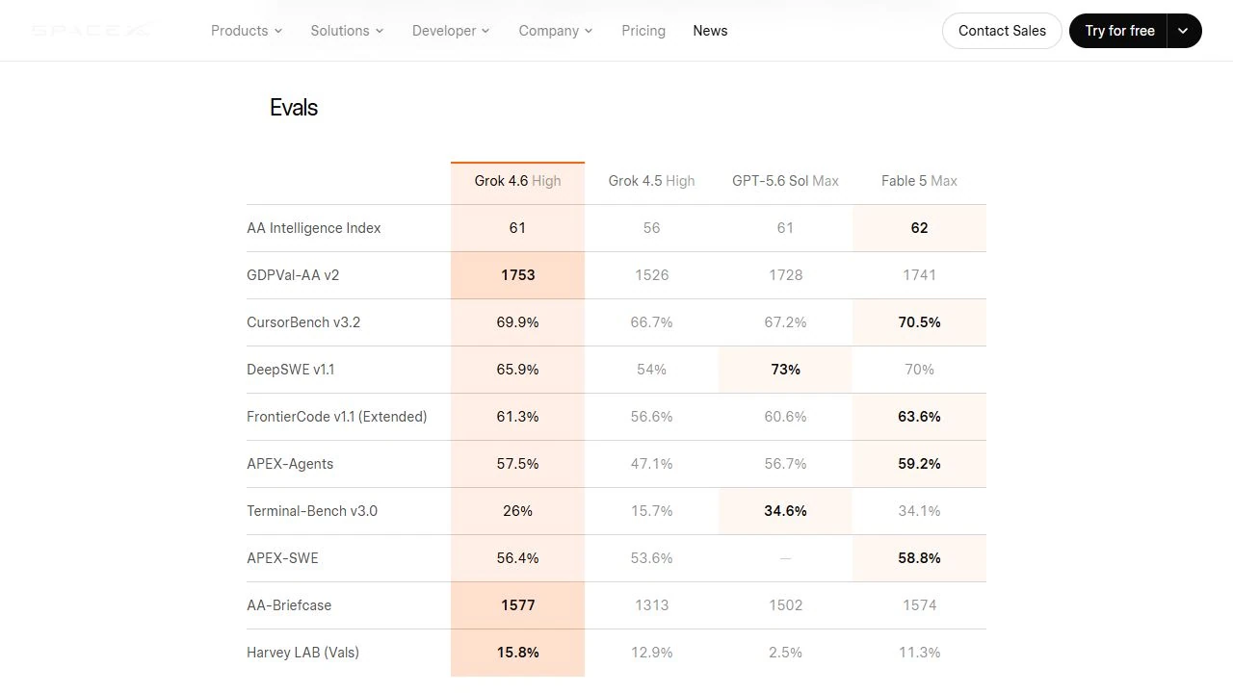Click the APEX-SWE row label
This screenshot has height=693, width=1233.
(282, 558)
